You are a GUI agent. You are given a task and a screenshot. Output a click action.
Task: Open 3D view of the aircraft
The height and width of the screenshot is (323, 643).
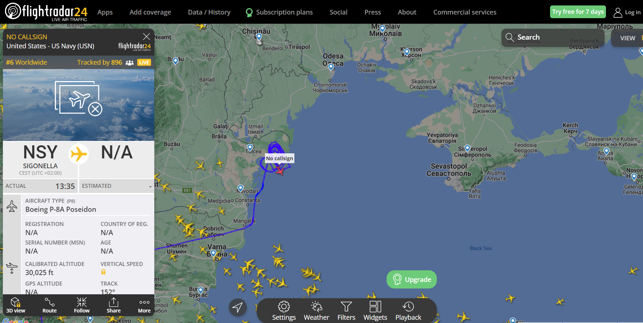tap(16, 305)
